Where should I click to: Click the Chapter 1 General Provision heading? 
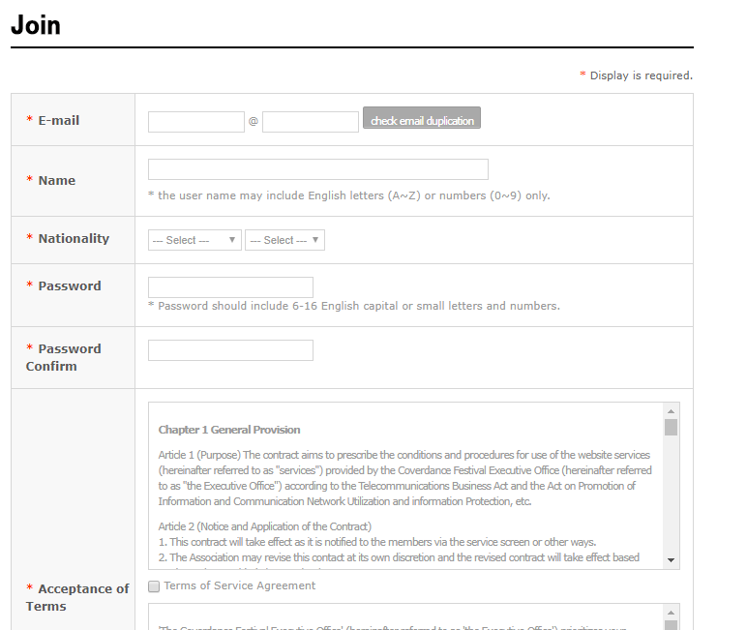click(x=229, y=430)
